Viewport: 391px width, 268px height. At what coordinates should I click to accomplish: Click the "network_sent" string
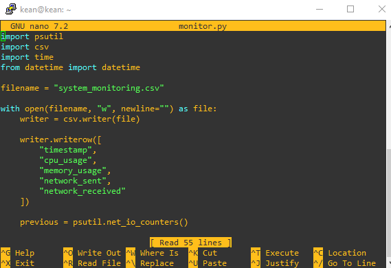73,181
